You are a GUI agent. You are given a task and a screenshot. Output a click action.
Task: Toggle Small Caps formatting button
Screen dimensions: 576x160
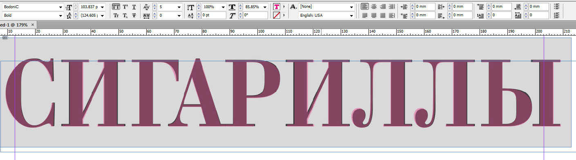pyautogui.click(x=116, y=16)
